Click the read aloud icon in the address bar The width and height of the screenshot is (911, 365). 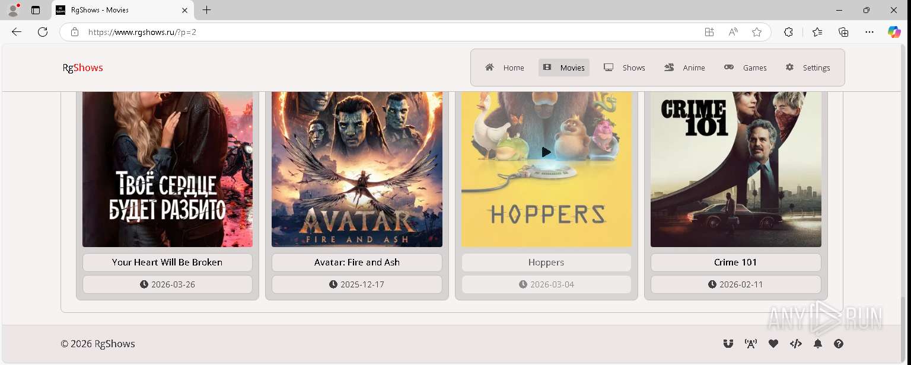733,32
